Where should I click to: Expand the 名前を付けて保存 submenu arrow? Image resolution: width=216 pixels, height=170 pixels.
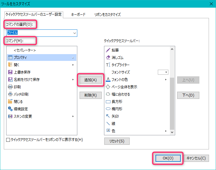pos(73,79)
